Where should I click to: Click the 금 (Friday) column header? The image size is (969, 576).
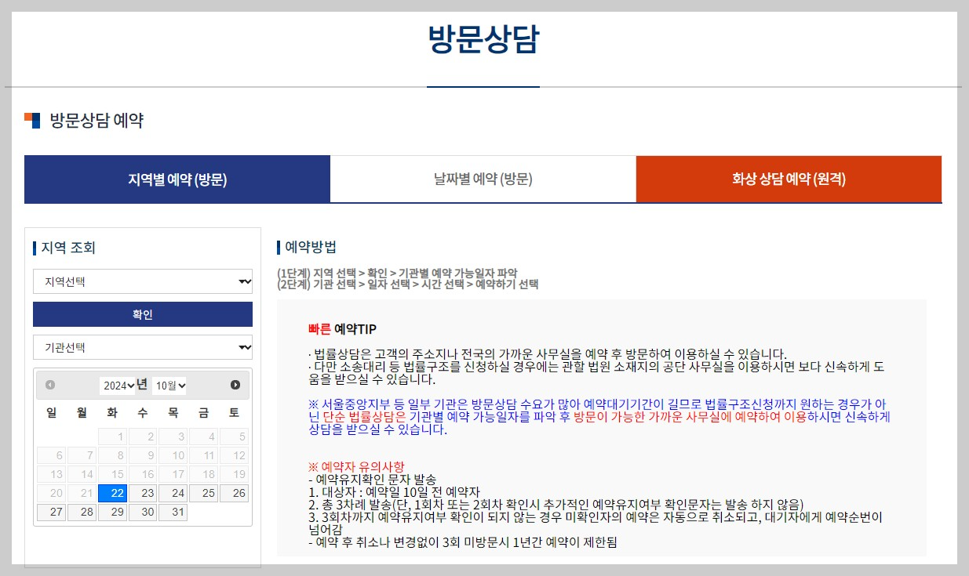click(203, 412)
